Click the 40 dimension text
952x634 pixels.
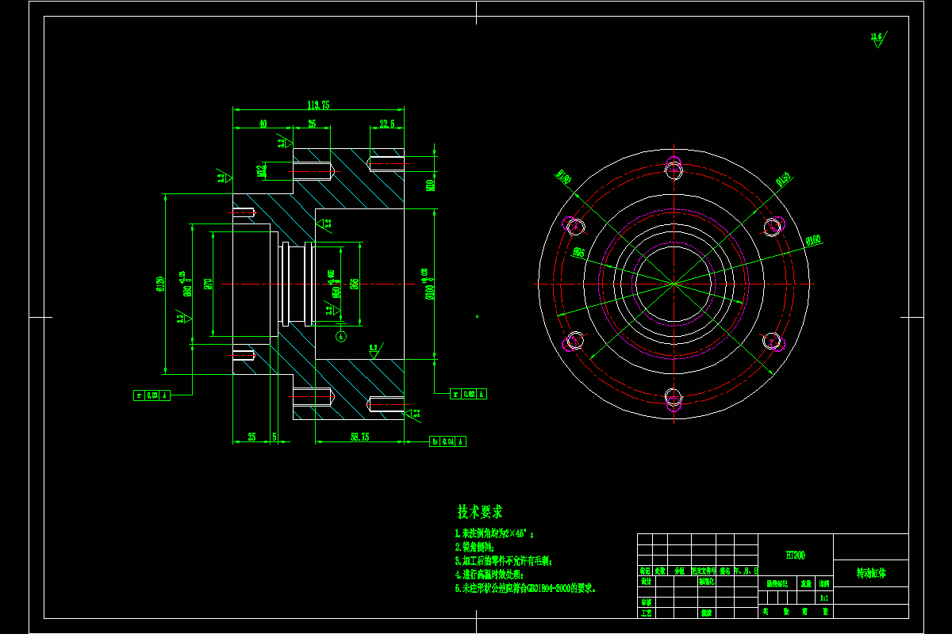[263, 124]
